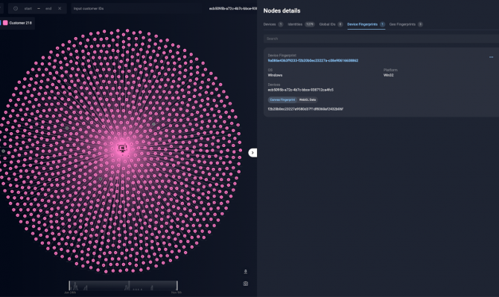499x297 pixels.
Task: Click the start date field
Action: click(x=28, y=9)
